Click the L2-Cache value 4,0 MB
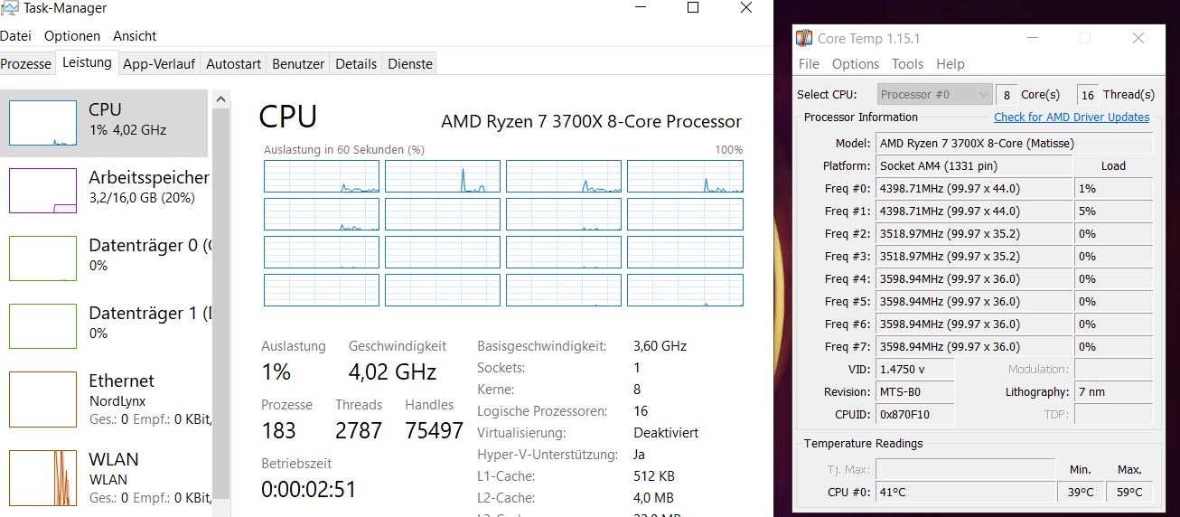This screenshot has height=517, width=1180. 654,498
